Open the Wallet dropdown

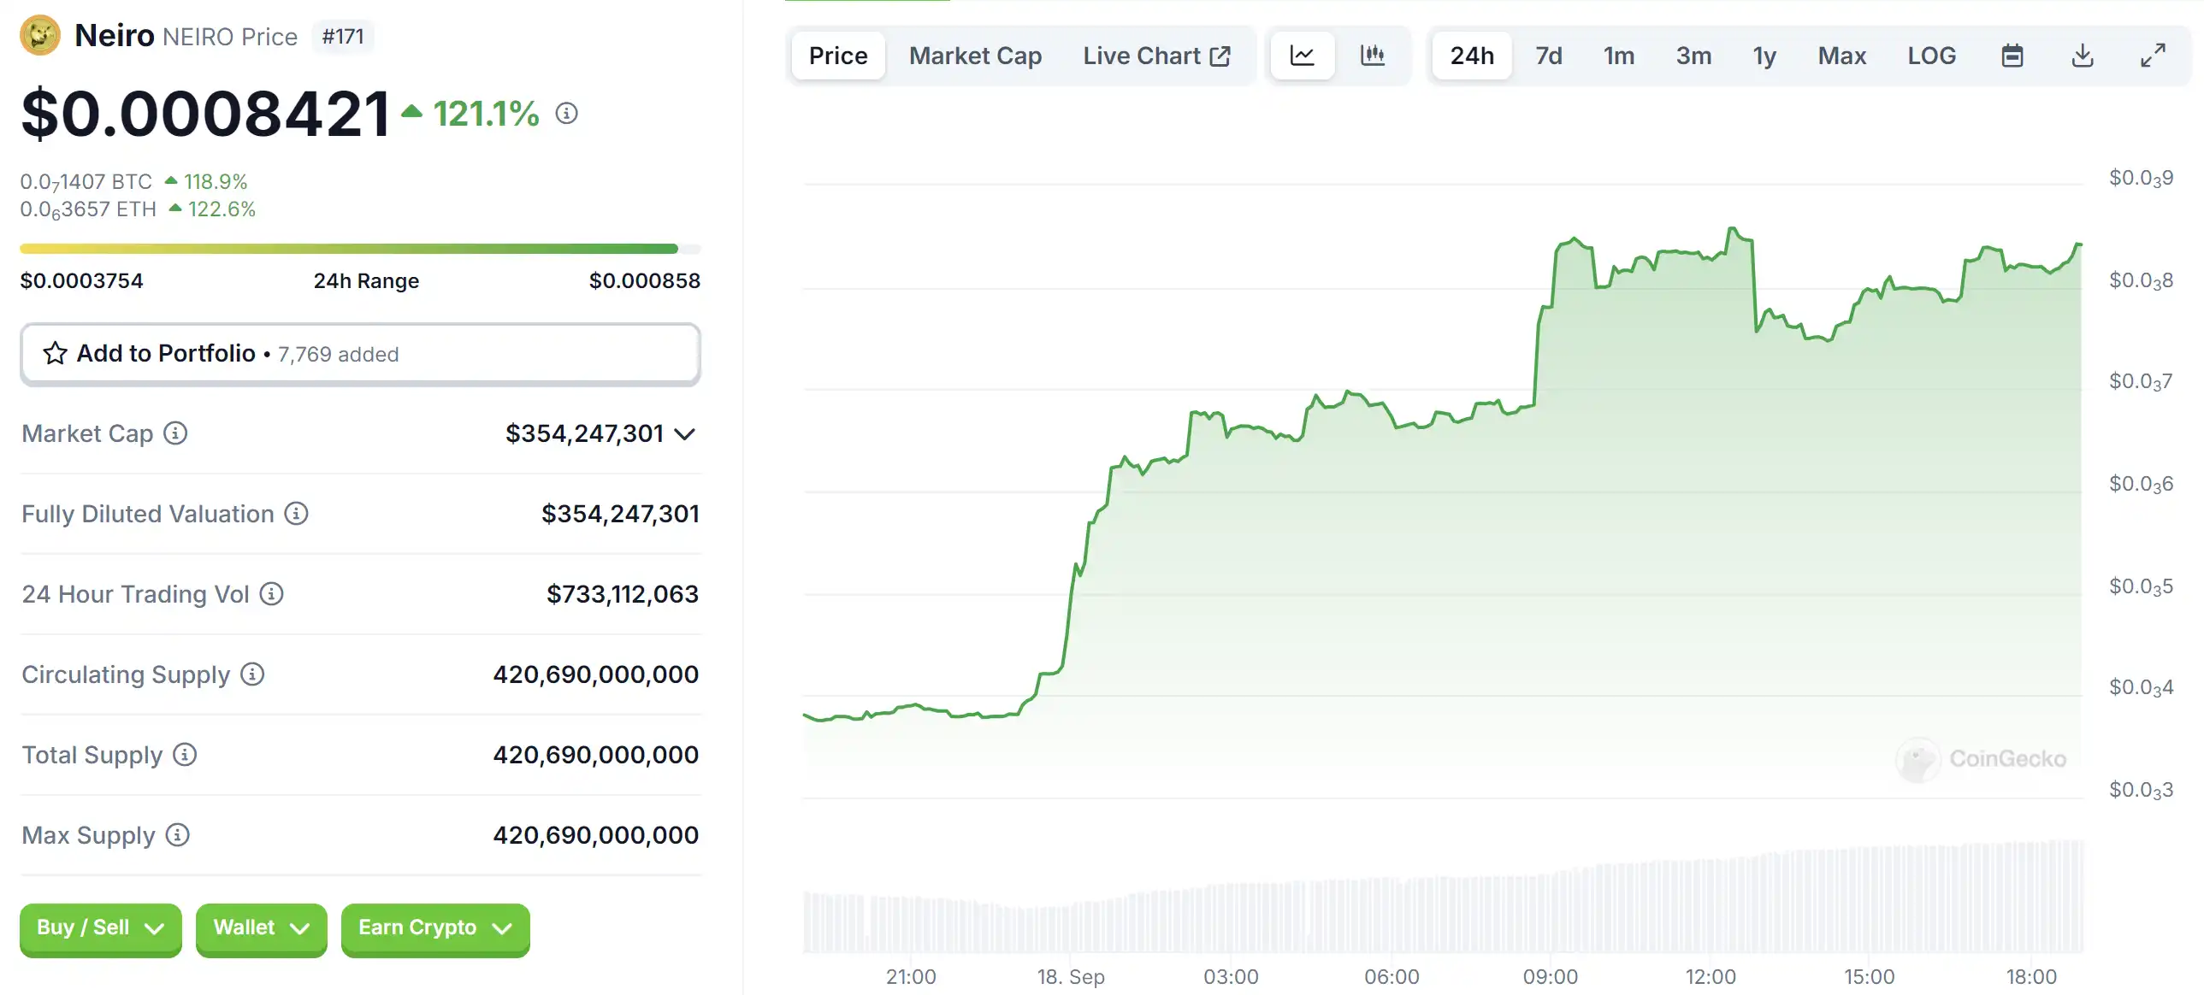coord(261,928)
